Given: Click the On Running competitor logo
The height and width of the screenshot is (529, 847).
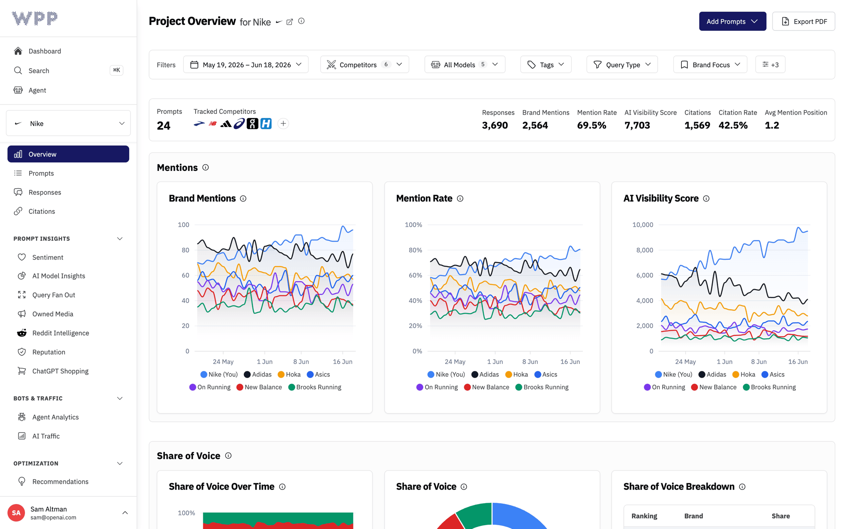Looking at the screenshot, I should coord(252,124).
